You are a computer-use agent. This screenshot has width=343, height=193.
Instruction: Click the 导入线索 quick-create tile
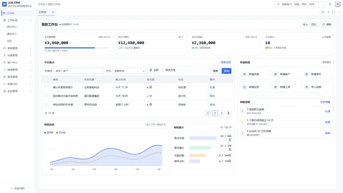coord(317,87)
